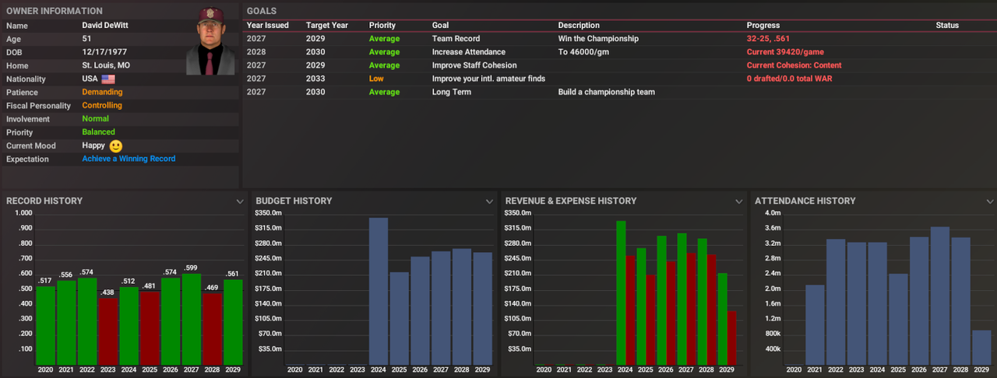
Task: Sort goals by Goal column header
Action: pyautogui.click(x=441, y=26)
